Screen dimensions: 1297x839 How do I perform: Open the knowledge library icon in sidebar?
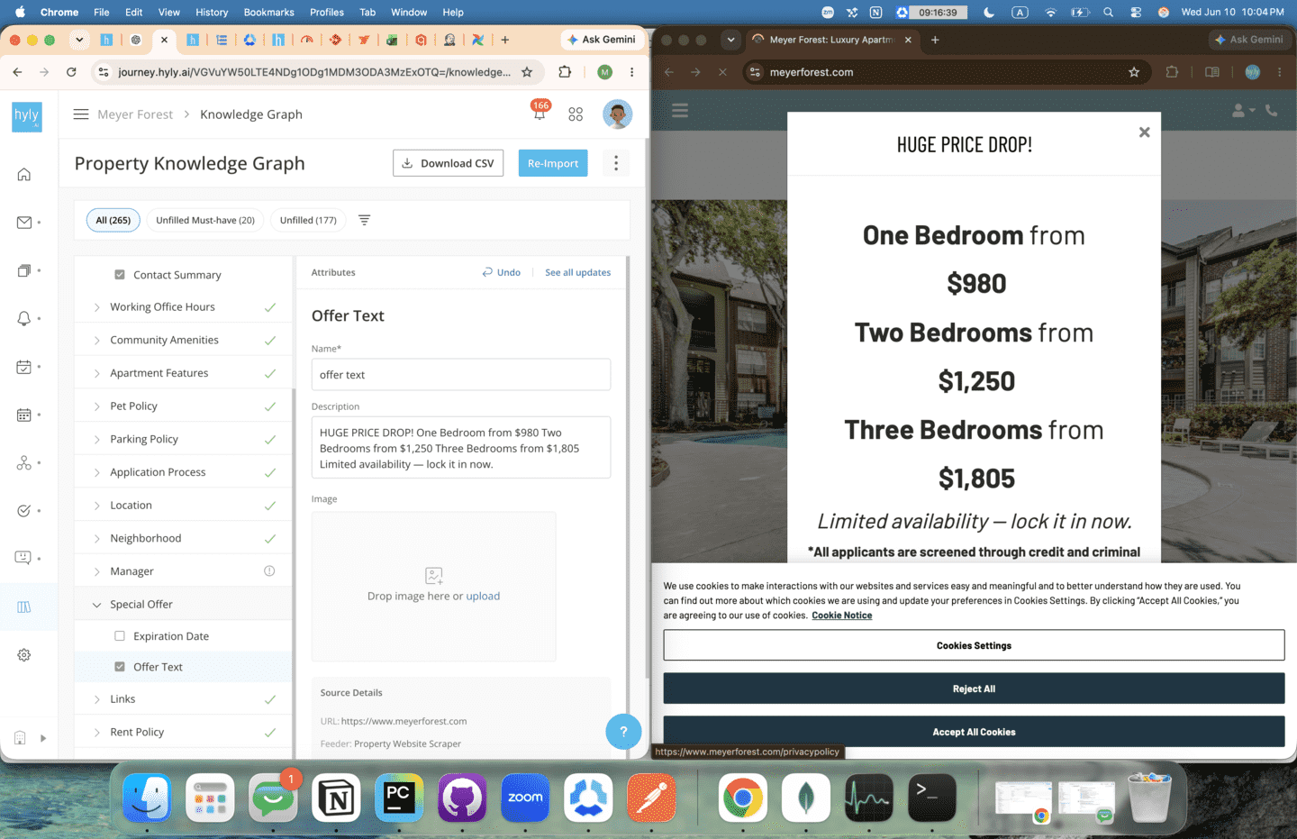pyautogui.click(x=24, y=606)
